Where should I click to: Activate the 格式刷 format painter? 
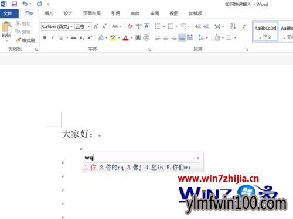coord(26,40)
